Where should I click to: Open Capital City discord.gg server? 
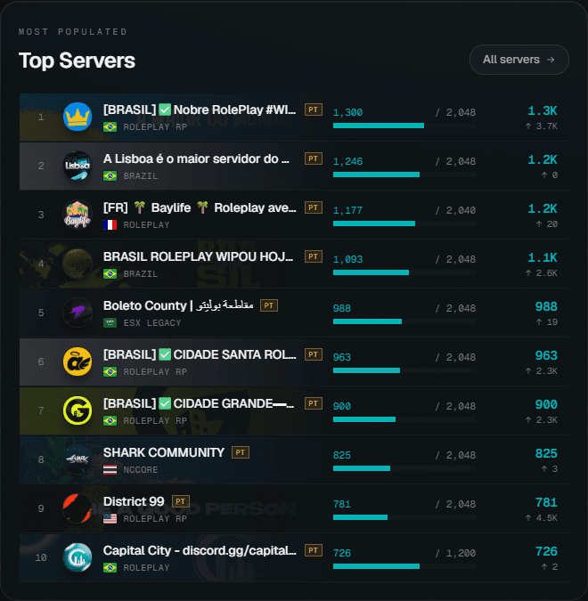(x=200, y=551)
